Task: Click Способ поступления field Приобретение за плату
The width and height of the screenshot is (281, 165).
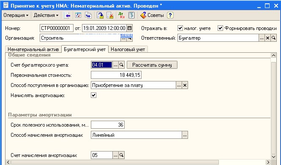Action: (134, 85)
